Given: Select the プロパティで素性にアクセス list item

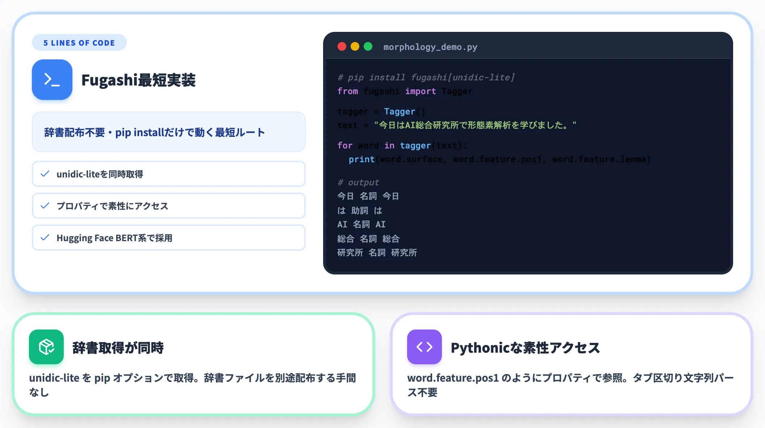Looking at the screenshot, I should coord(169,206).
